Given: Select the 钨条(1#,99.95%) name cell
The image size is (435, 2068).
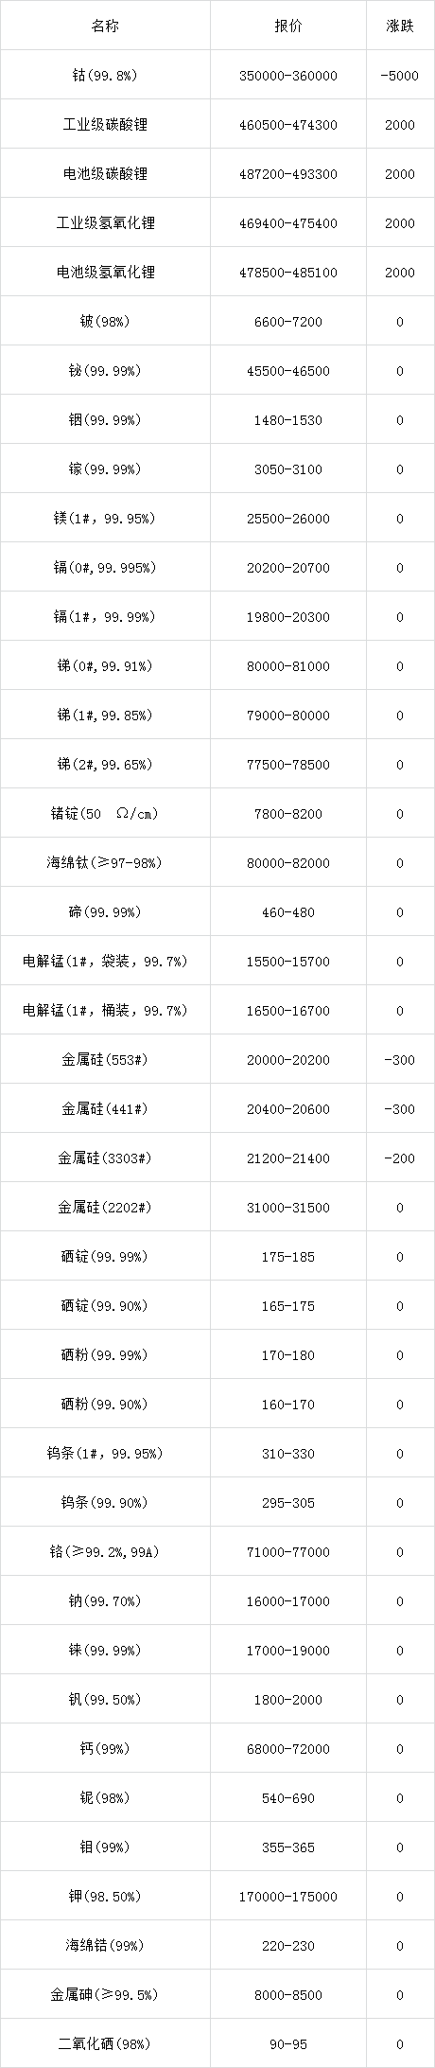Looking at the screenshot, I should 105,1453.
